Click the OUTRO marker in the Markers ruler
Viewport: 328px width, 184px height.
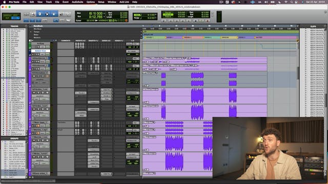click(x=259, y=37)
